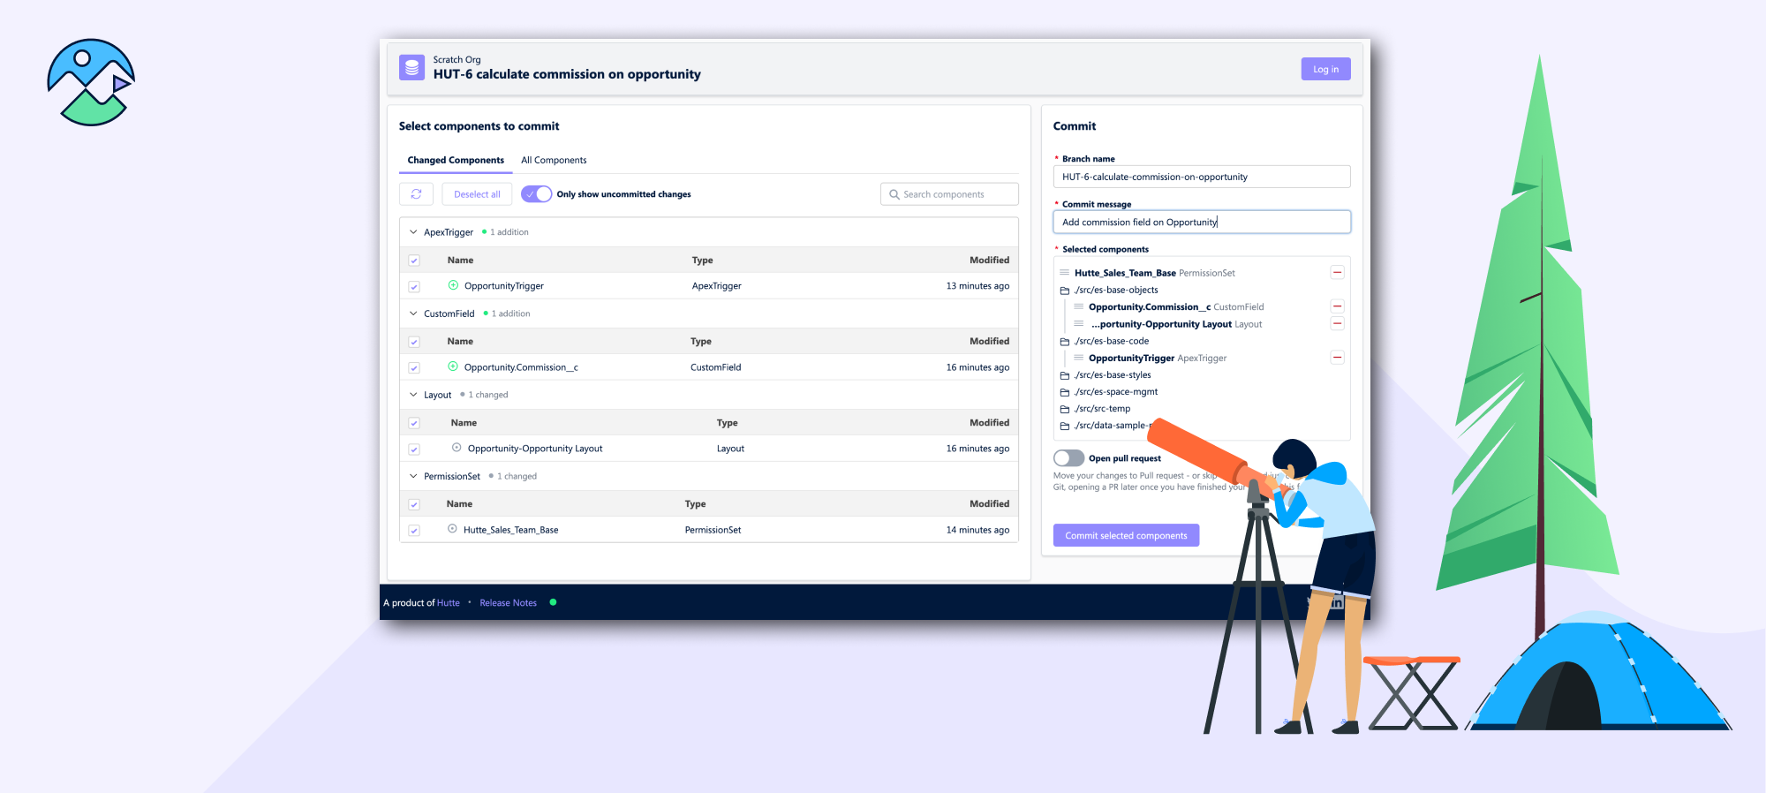Click the changed icon beside Opportunity-Opportunity Layout
Viewport: 1766px width, 793px height.
click(457, 448)
